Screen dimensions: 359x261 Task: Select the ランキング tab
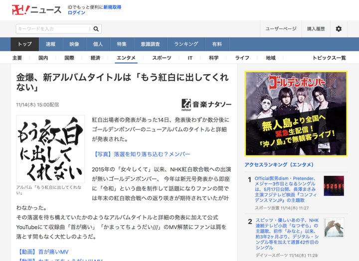186,44
